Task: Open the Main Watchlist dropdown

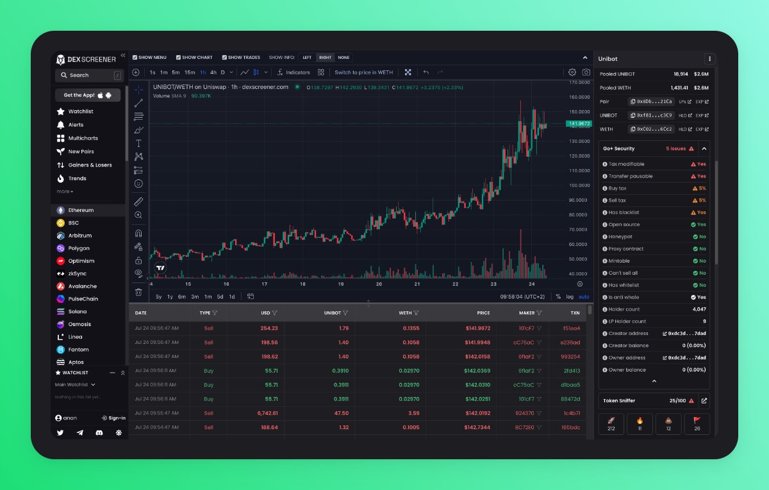Action: [75, 385]
